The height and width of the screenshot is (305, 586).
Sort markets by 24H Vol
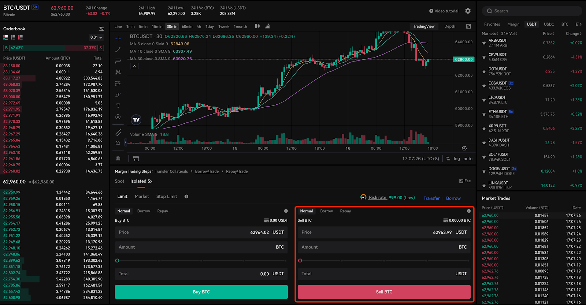509,34
